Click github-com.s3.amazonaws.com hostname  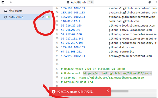(130, 30)
